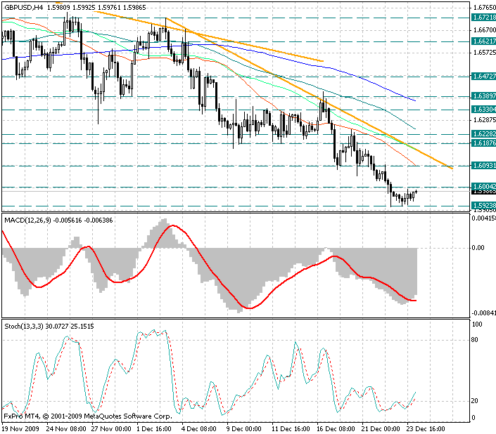496x434 pixels.
Task: Click the 1.67650 price axis value
Action: coord(485,7)
